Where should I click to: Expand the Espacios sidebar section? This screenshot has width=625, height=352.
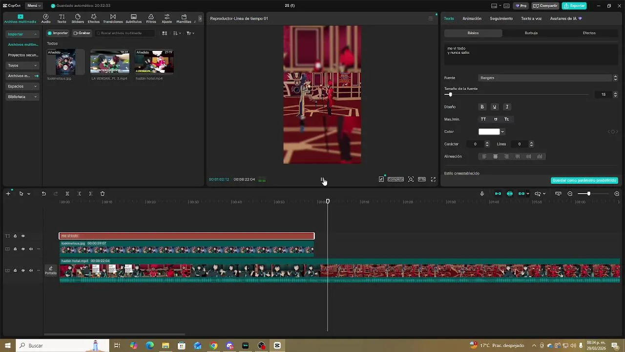click(x=22, y=87)
